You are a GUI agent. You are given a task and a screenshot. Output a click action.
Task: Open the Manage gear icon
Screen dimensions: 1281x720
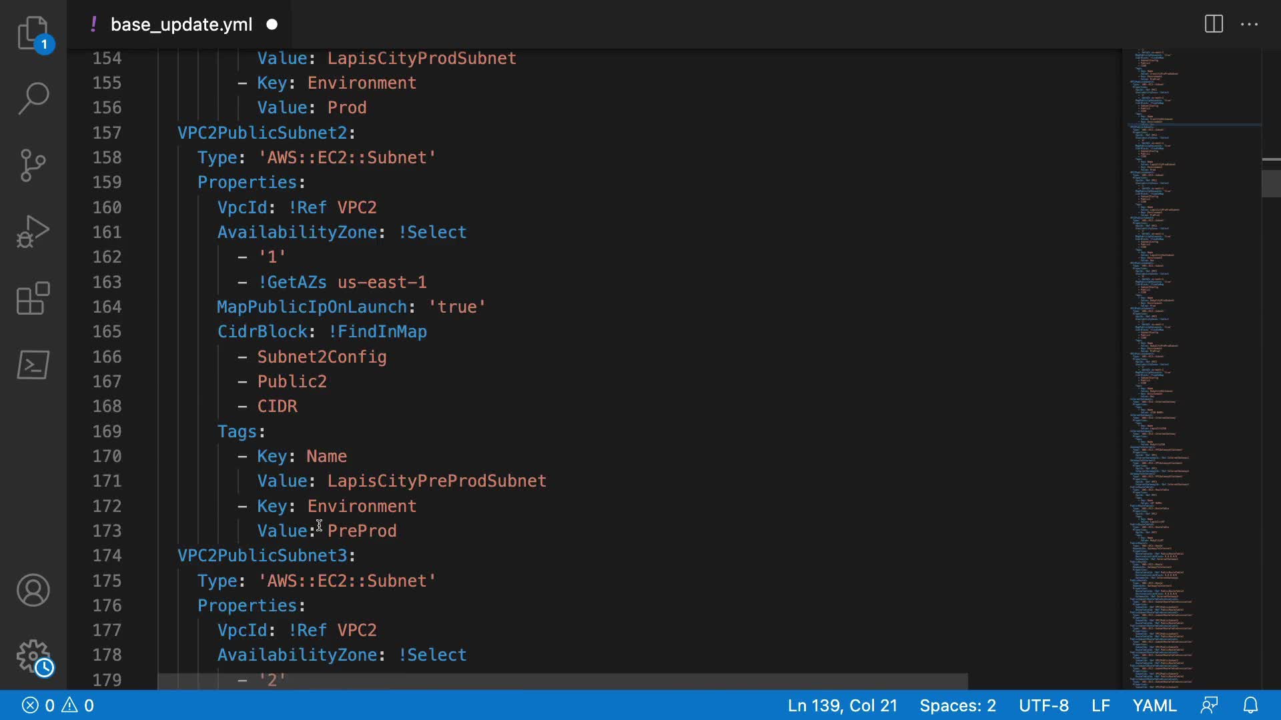[x=33, y=656]
